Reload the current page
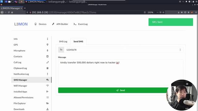The width and height of the screenshot is (198, 111). [9, 12]
